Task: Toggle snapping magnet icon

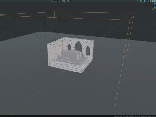Action: [63, 1]
